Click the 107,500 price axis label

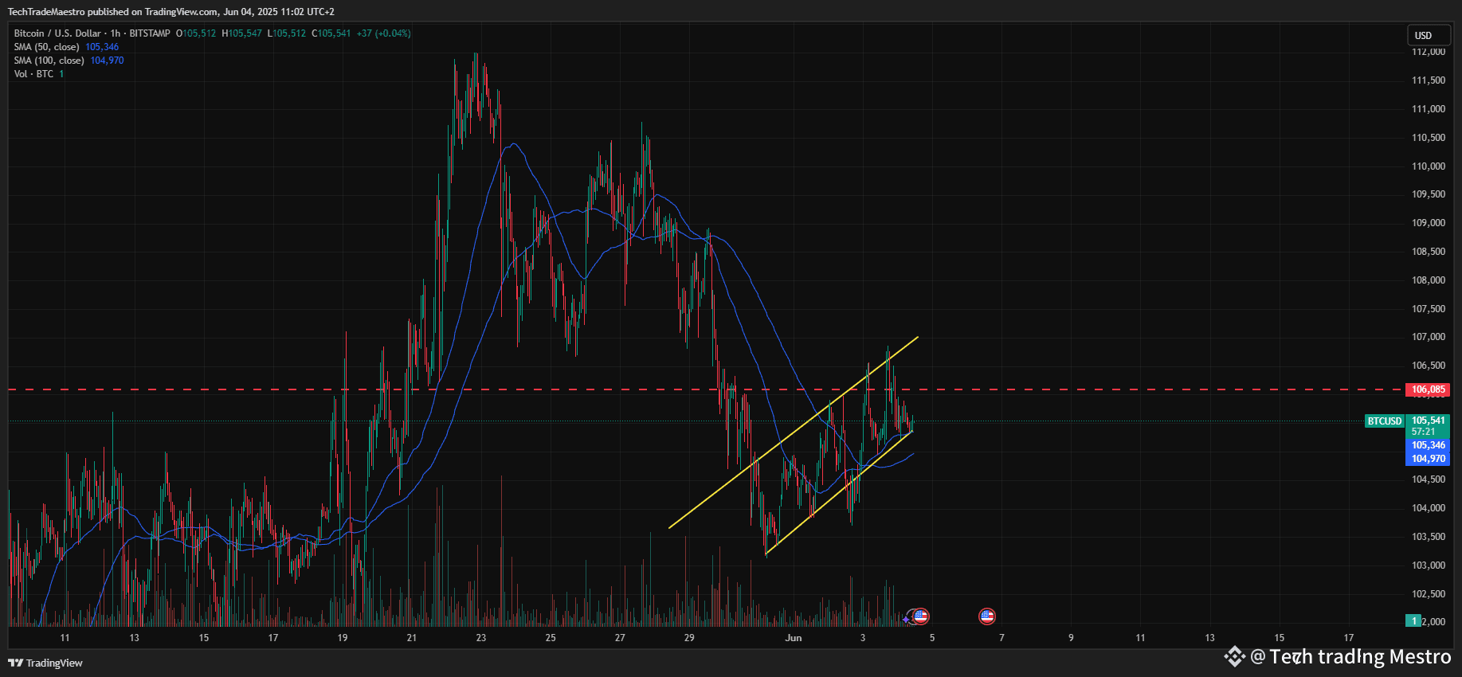1429,309
